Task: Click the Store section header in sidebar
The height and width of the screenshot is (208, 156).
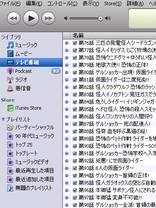Action: tap(8, 100)
